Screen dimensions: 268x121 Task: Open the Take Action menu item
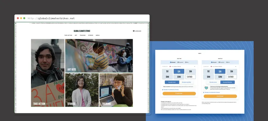(x=68, y=35)
